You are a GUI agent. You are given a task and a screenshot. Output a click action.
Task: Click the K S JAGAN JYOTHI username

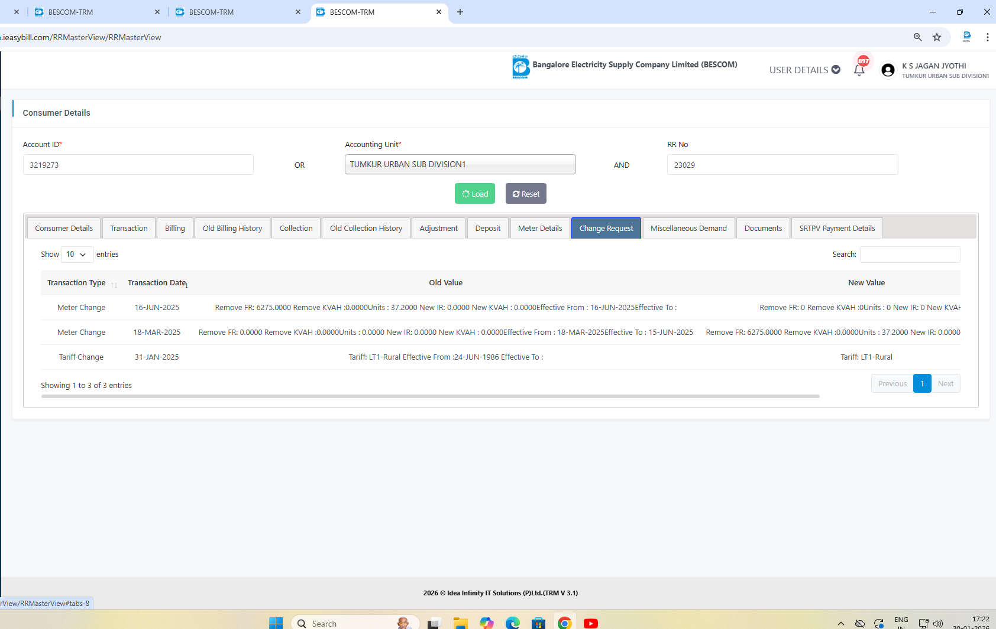point(934,66)
